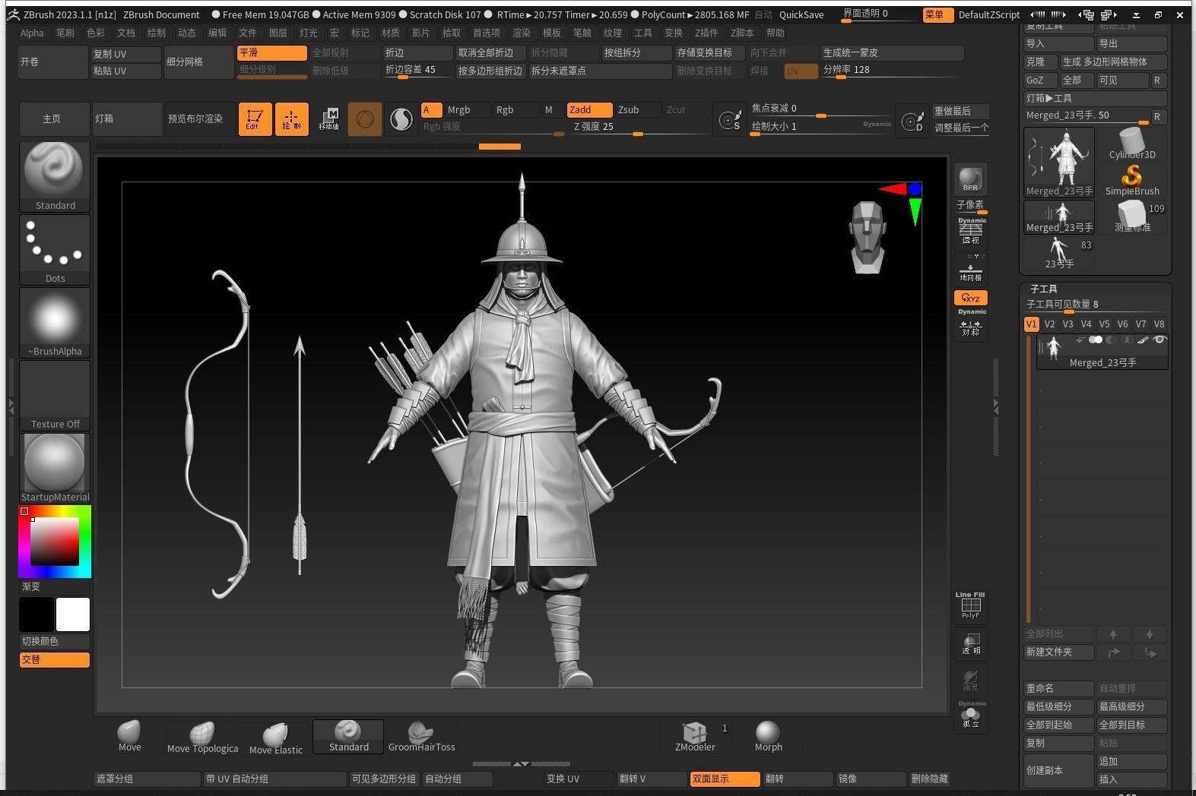
Task: Select the Move Topological brush
Action: [x=202, y=736]
